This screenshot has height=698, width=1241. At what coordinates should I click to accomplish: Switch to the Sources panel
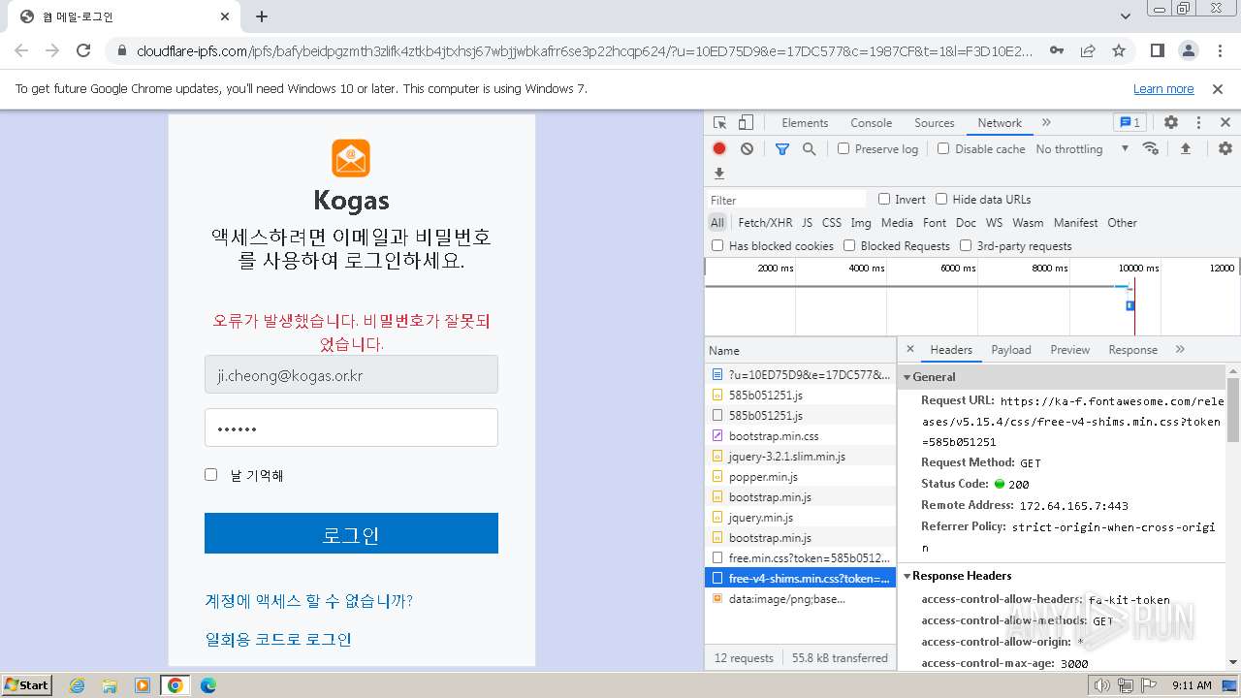tap(935, 123)
